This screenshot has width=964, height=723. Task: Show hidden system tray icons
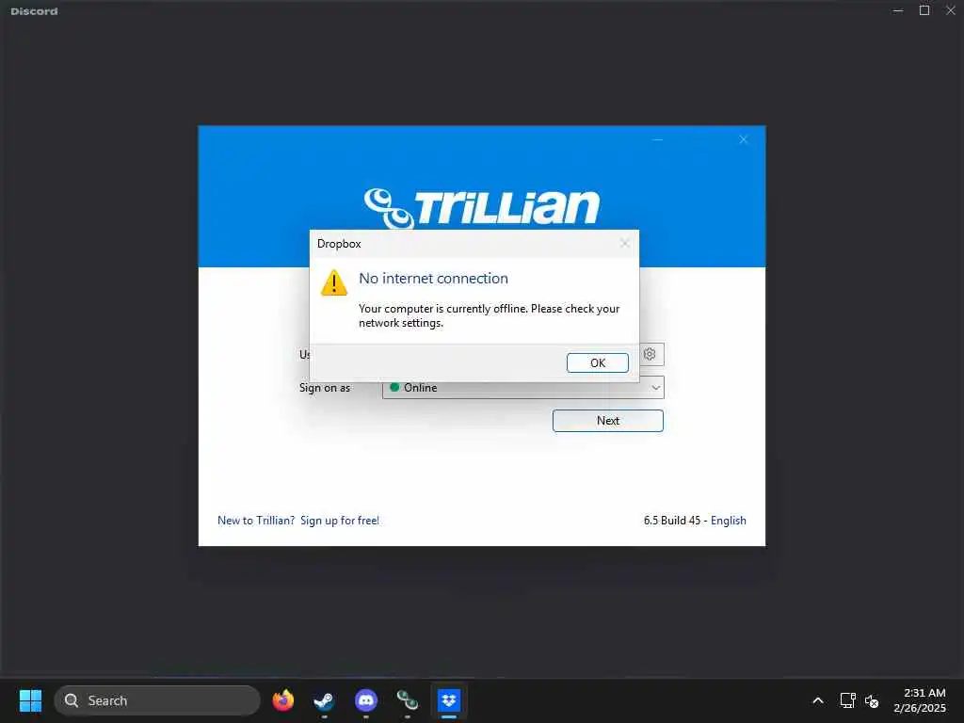(x=818, y=700)
